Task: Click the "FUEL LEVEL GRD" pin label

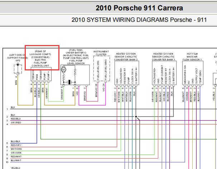Action: tap(98, 70)
